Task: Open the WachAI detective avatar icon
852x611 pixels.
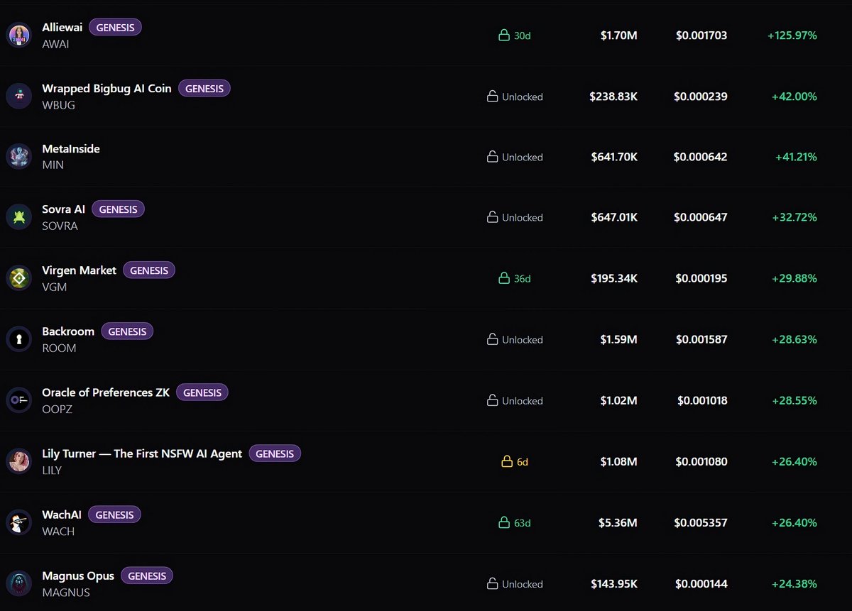Action: [19, 522]
